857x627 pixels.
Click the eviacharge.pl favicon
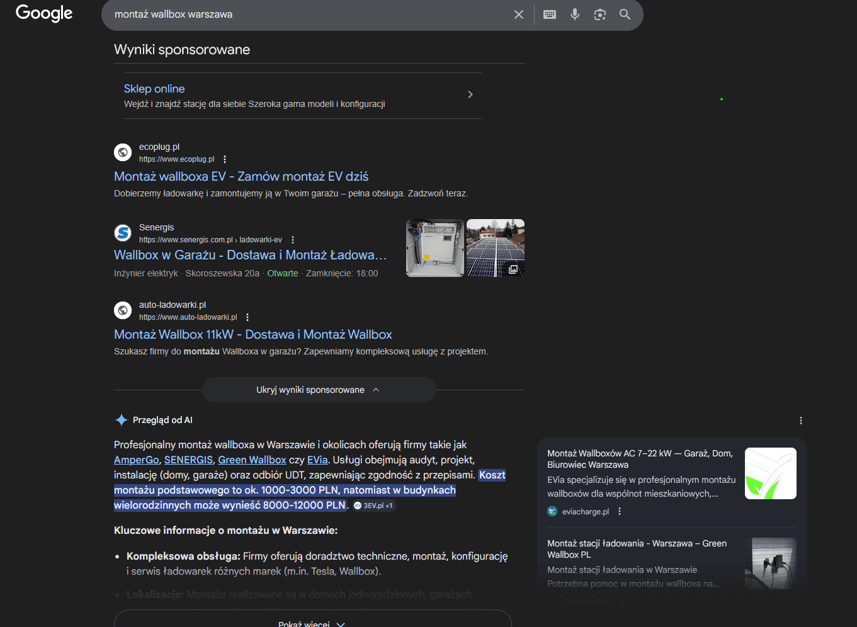[x=552, y=511]
